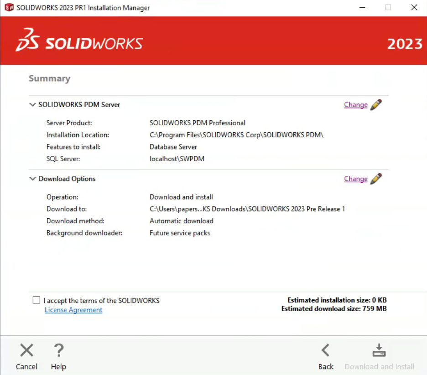The height and width of the screenshot is (375, 427).
Task: Click the 'Server Product:' label
Action: [69, 123]
